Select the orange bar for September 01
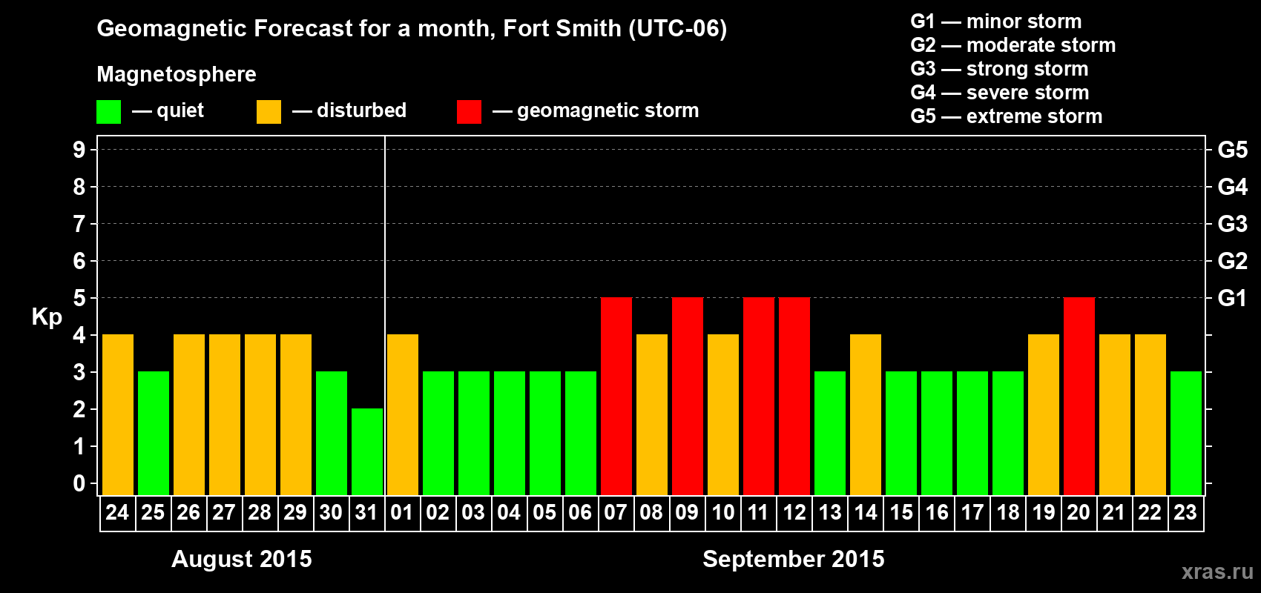This screenshot has height=593, width=1261. (403, 415)
